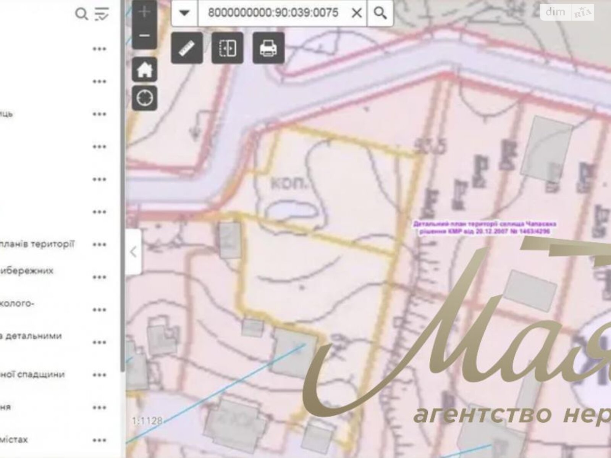The width and height of the screenshot is (611, 458).
Task: Open the three-dot options menu of the topmost layer row
Action: 99,49
